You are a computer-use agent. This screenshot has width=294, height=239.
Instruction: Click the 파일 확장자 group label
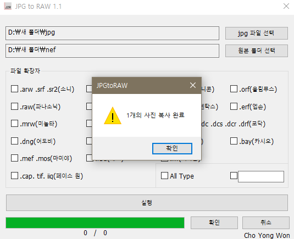coord(25,71)
